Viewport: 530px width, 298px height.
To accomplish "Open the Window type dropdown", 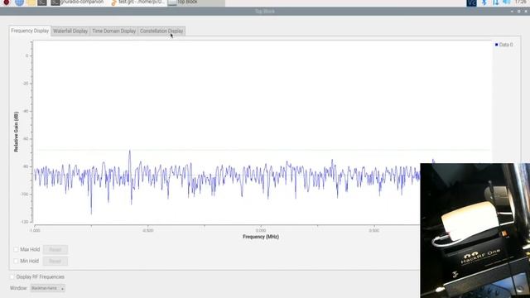I will [48, 288].
